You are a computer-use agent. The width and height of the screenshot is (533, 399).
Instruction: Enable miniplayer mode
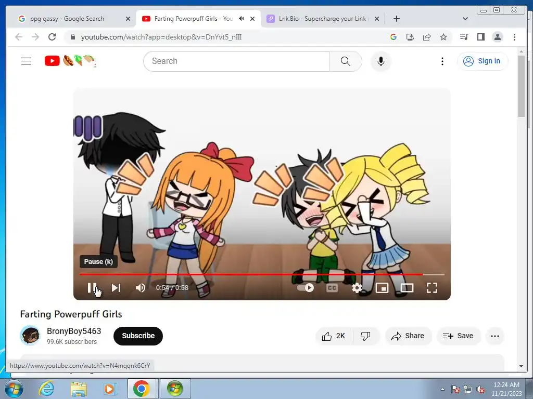point(382,288)
